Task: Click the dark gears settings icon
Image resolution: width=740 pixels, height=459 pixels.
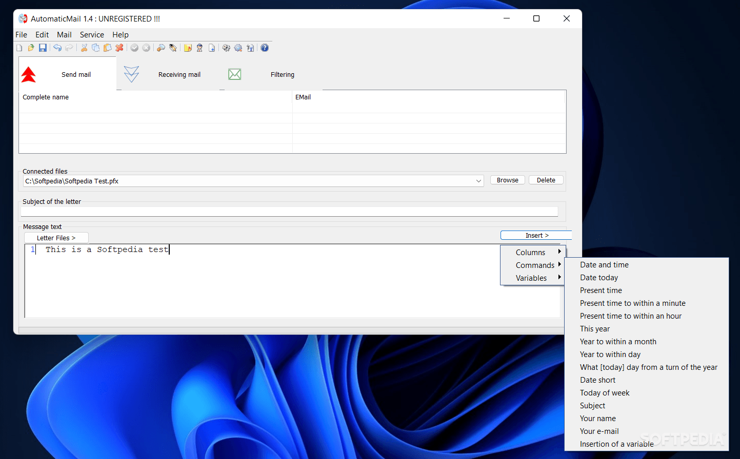Action: (x=226, y=48)
